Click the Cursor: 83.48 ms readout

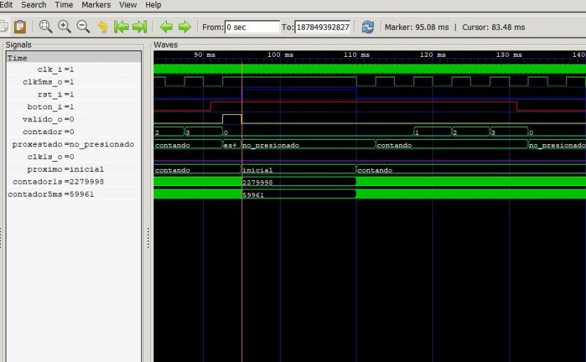[x=494, y=27]
